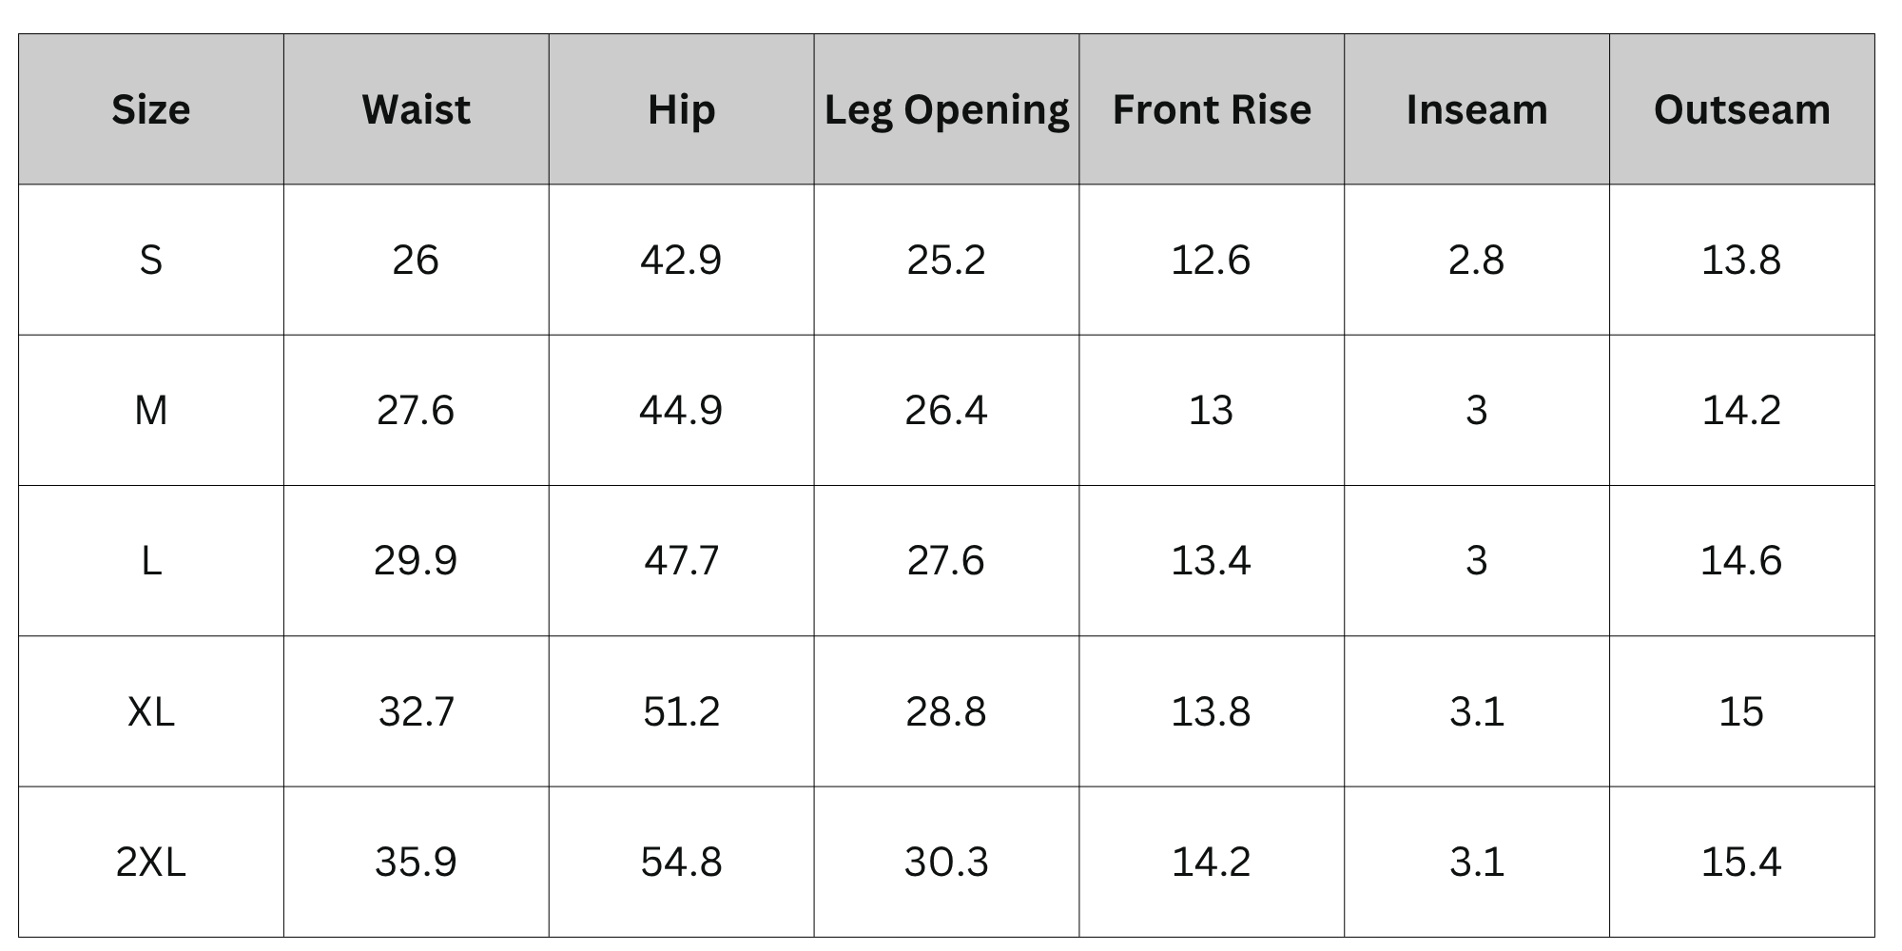Click the outseam value 15.4
Viewport: 1902px width, 951px height.
click(x=1741, y=862)
